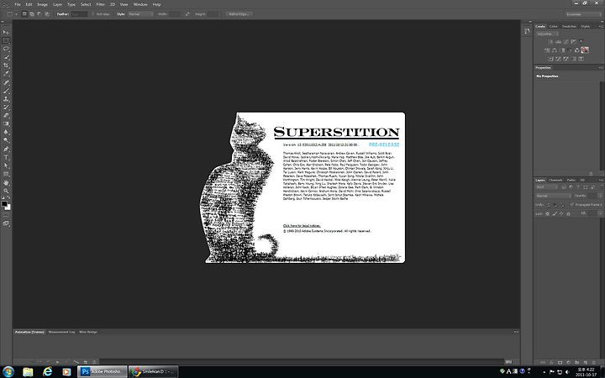
Task: Toggle Lock all padlock in Layers panel
Action: (x=568, y=213)
